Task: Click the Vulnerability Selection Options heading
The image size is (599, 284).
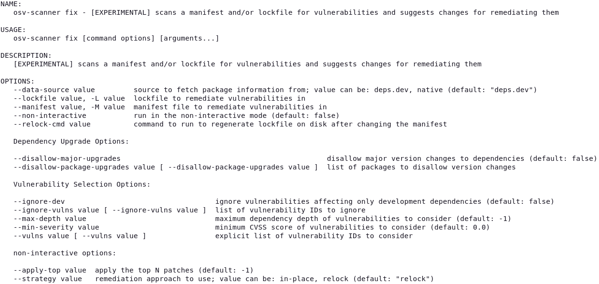Action: tap(82, 184)
